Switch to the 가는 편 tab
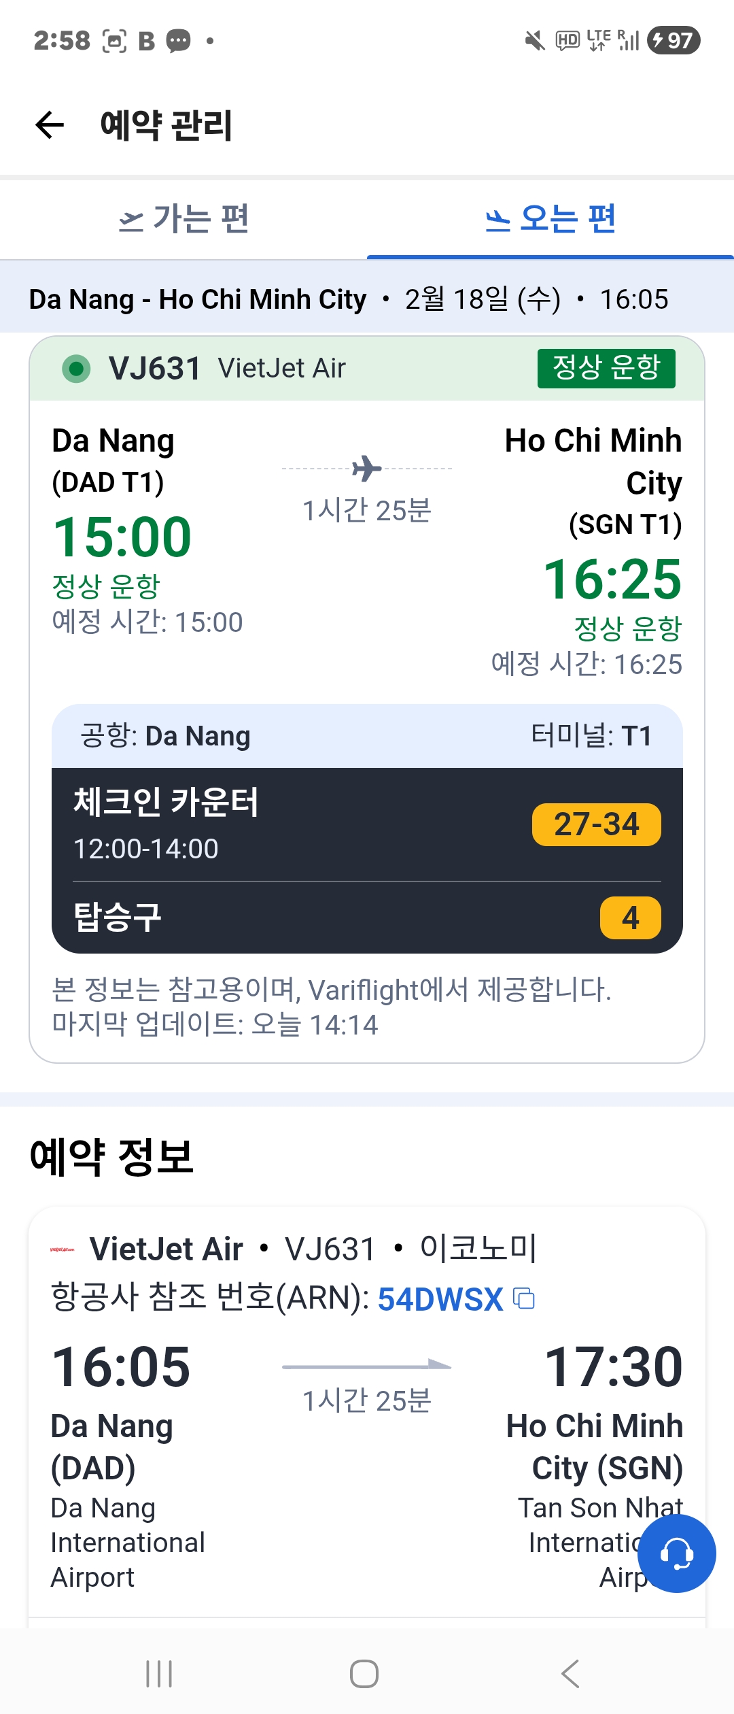 [x=183, y=220]
